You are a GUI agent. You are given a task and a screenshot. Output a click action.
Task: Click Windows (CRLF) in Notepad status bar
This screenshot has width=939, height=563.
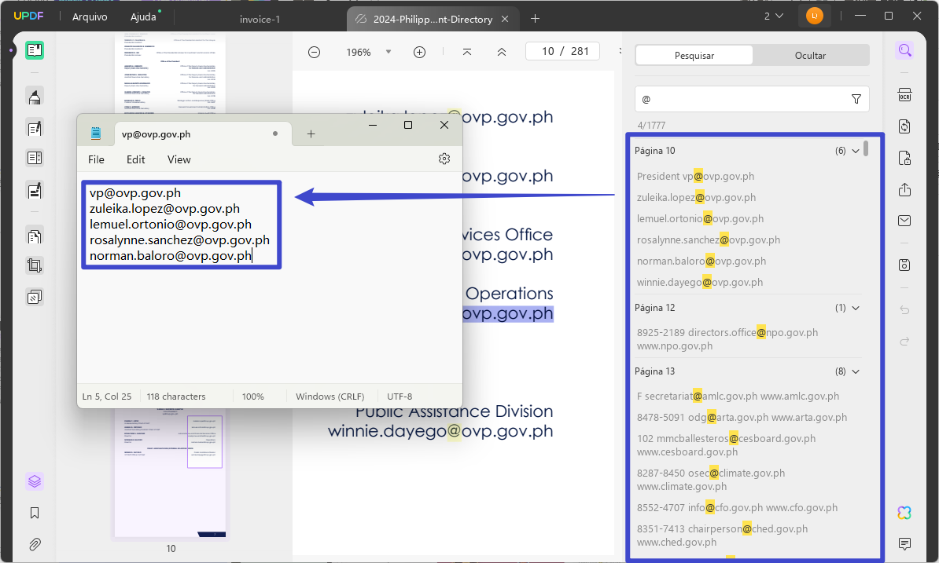[x=330, y=397]
